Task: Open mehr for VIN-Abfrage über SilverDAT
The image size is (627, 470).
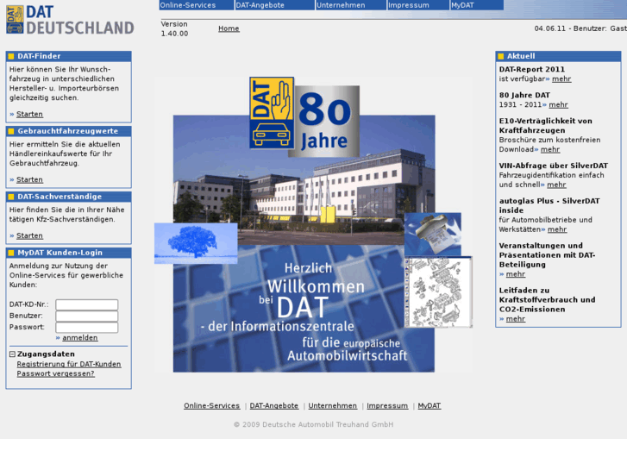Action: click(556, 185)
